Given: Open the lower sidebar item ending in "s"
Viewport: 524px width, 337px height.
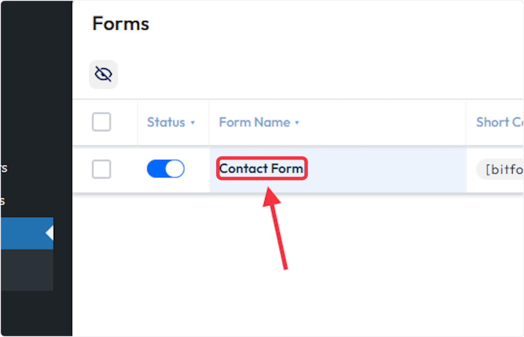Looking at the screenshot, I should pyautogui.click(x=3, y=201).
